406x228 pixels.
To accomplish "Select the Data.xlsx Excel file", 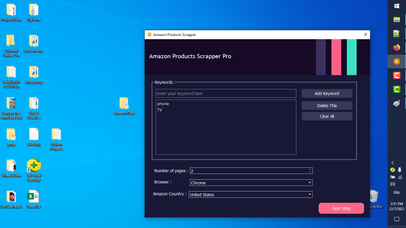I will coord(34,199).
